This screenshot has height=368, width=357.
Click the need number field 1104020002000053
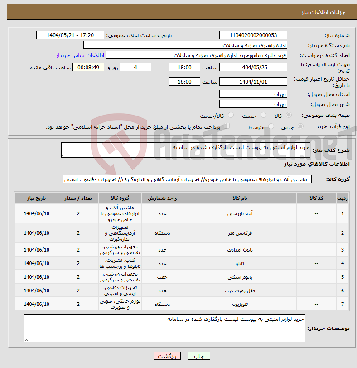253,35
